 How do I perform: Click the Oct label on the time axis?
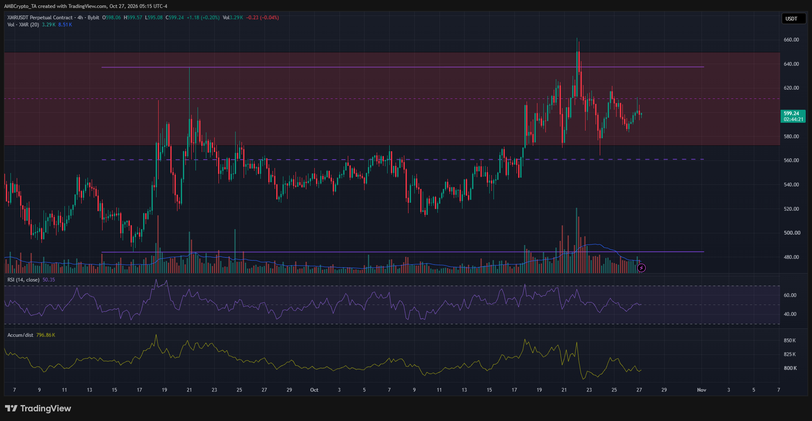(314, 390)
